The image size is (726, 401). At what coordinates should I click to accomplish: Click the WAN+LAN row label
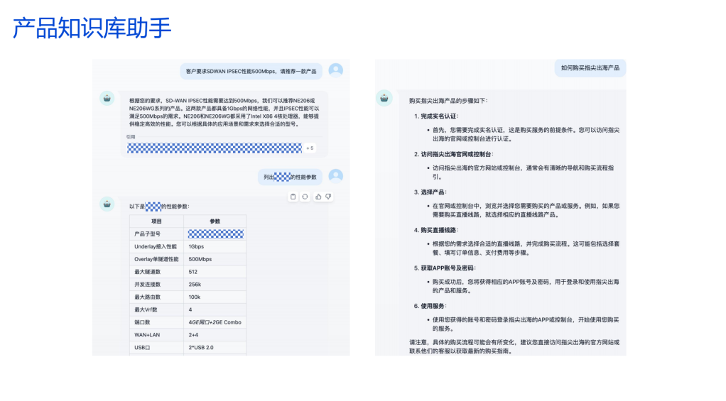pos(147,335)
